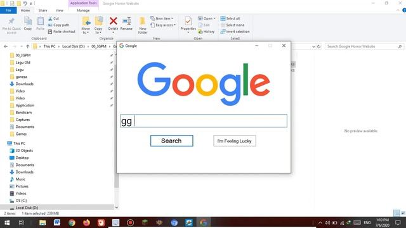Open the address bar history dropdown
The image size is (406, 228).
point(313,46)
